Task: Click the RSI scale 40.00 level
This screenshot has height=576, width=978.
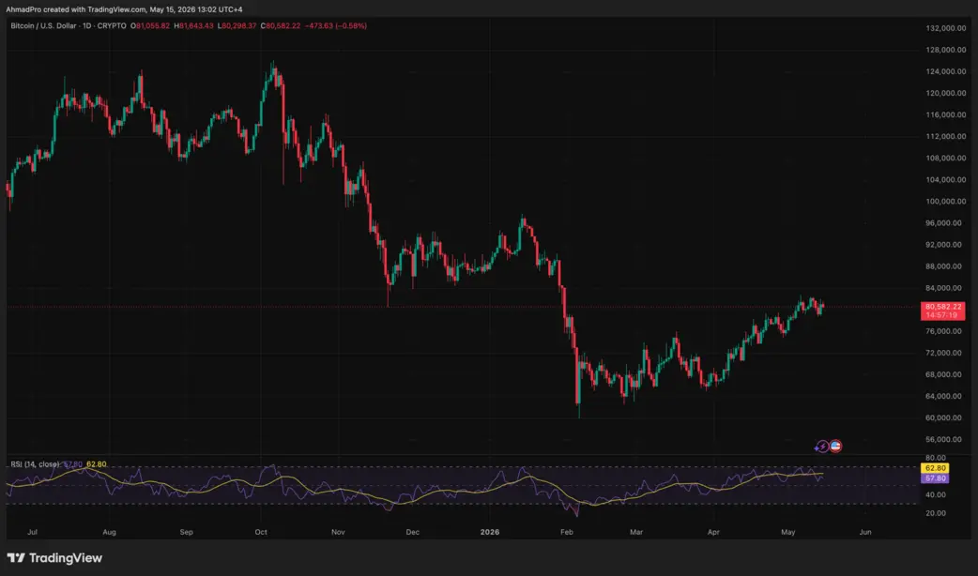Action: coord(936,495)
